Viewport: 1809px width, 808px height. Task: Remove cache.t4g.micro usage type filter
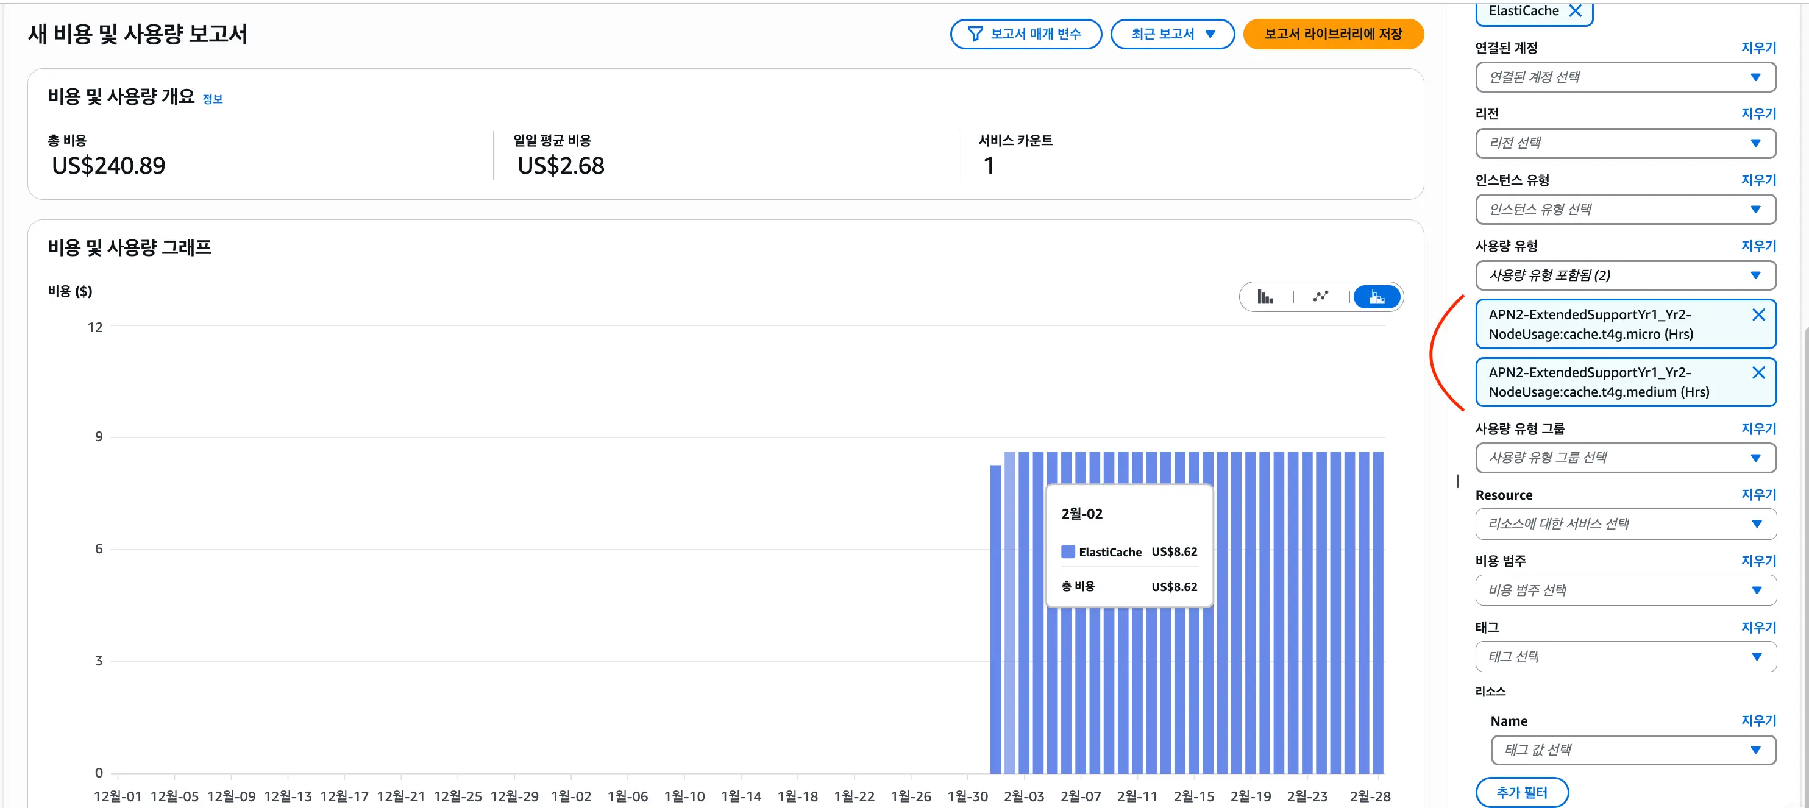click(1759, 314)
